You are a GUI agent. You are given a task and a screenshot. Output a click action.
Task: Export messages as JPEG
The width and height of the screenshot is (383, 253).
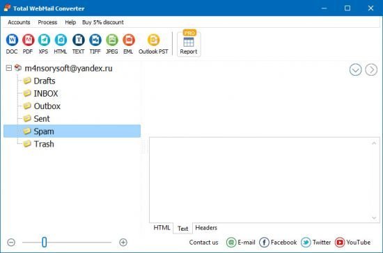click(x=112, y=44)
